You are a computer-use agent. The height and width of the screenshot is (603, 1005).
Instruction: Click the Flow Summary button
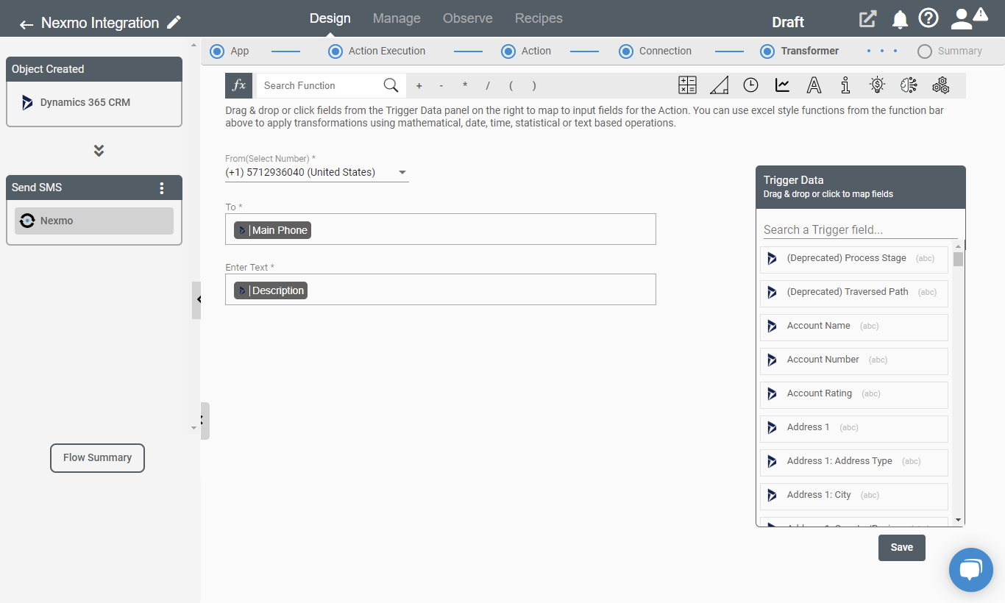[97, 458]
